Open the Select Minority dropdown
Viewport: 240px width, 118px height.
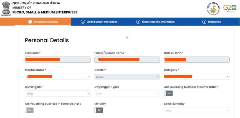point(197,110)
